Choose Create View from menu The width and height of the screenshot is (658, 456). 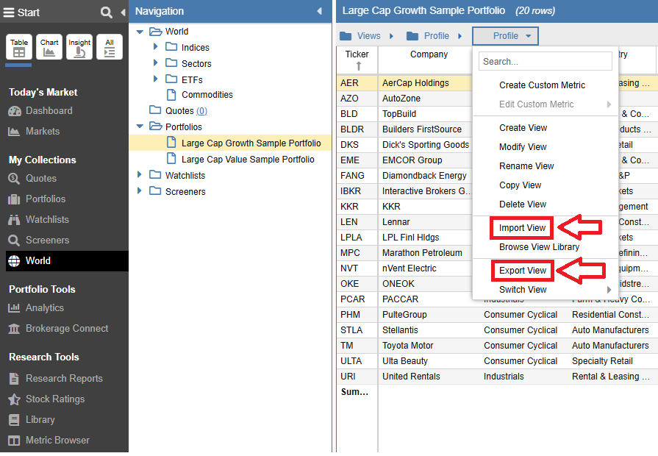pyautogui.click(x=523, y=128)
